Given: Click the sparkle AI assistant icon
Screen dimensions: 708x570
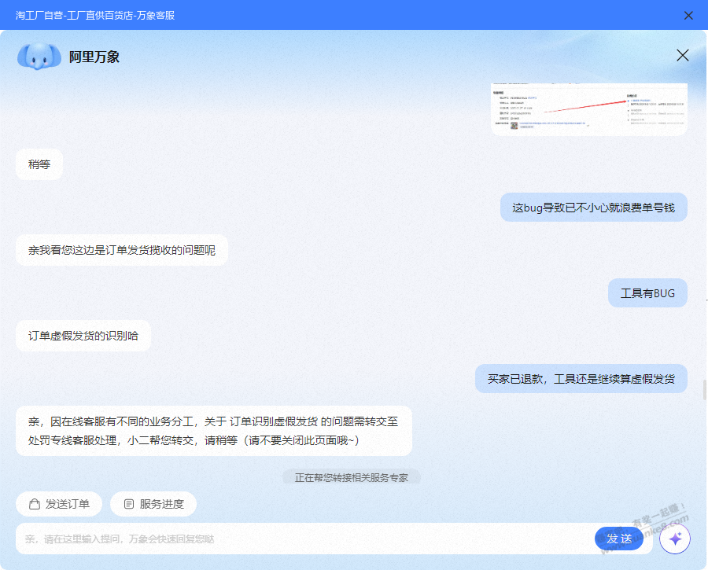Looking at the screenshot, I should pyautogui.click(x=675, y=539).
